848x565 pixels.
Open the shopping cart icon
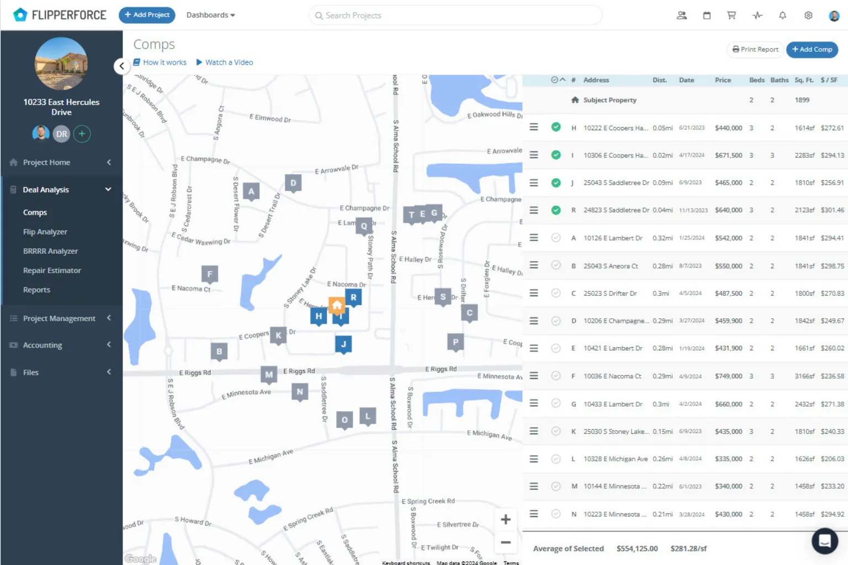coord(732,15)
